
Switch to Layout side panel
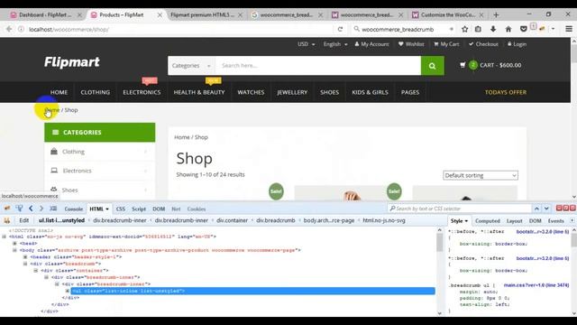(514, 221)
